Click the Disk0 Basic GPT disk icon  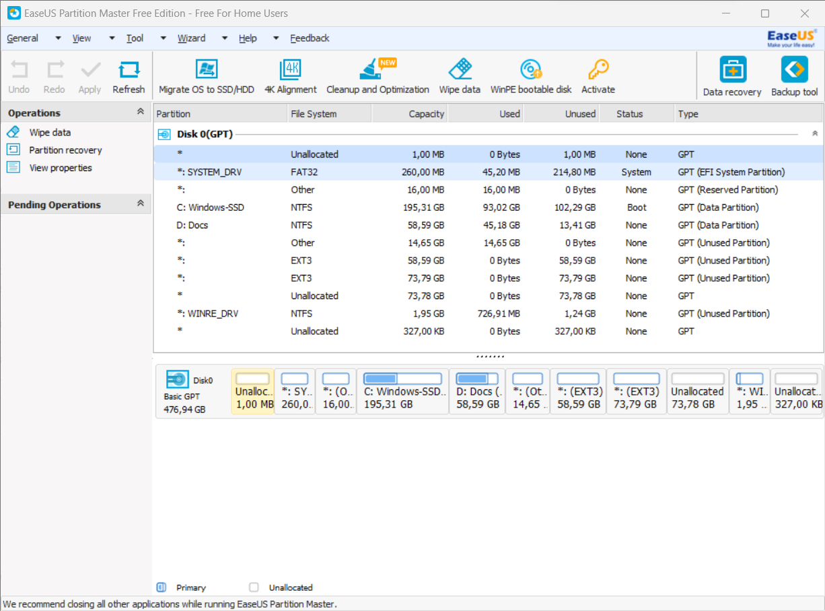point(177,381)
